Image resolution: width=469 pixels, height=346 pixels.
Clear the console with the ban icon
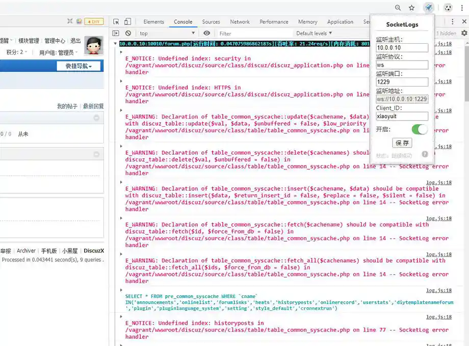pyautogui.click(x=128, y=34)
